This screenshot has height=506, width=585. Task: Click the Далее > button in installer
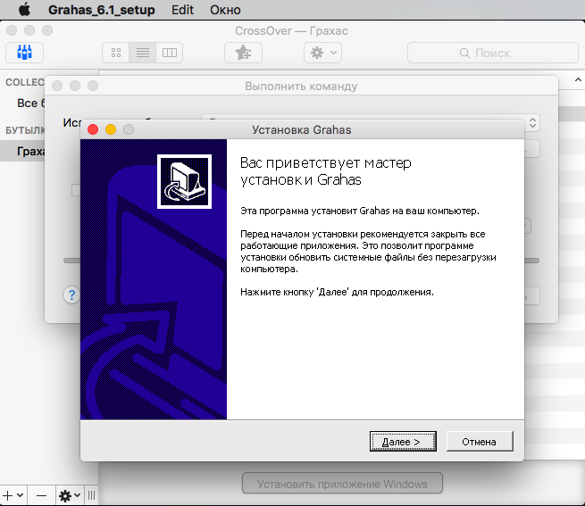tap(403, 442)
